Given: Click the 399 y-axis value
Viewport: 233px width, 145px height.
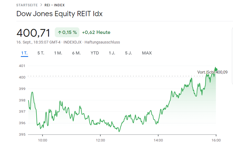Looking at the screenshot, I should pos(22,89).
